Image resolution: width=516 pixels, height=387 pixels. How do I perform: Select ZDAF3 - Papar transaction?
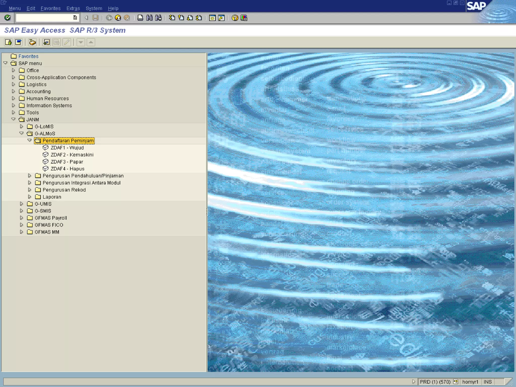click(x=67, y=162)
